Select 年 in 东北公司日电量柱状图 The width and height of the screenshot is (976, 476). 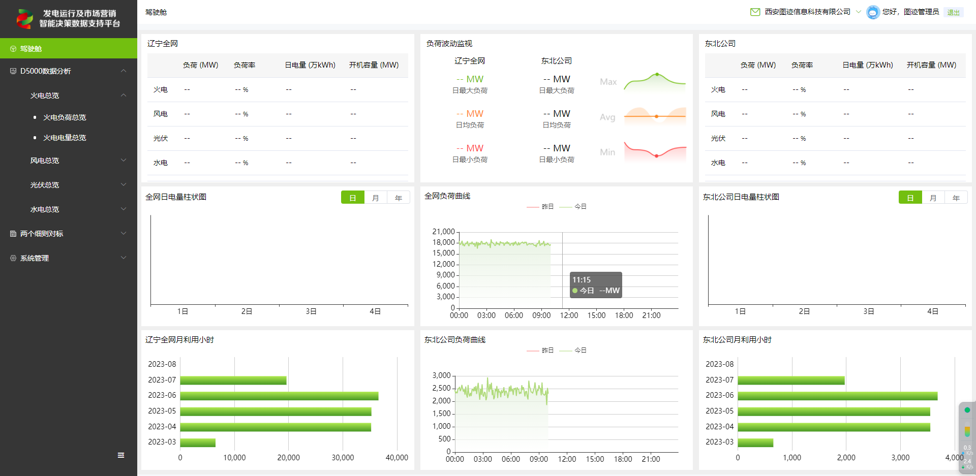(x=956, y=198)
